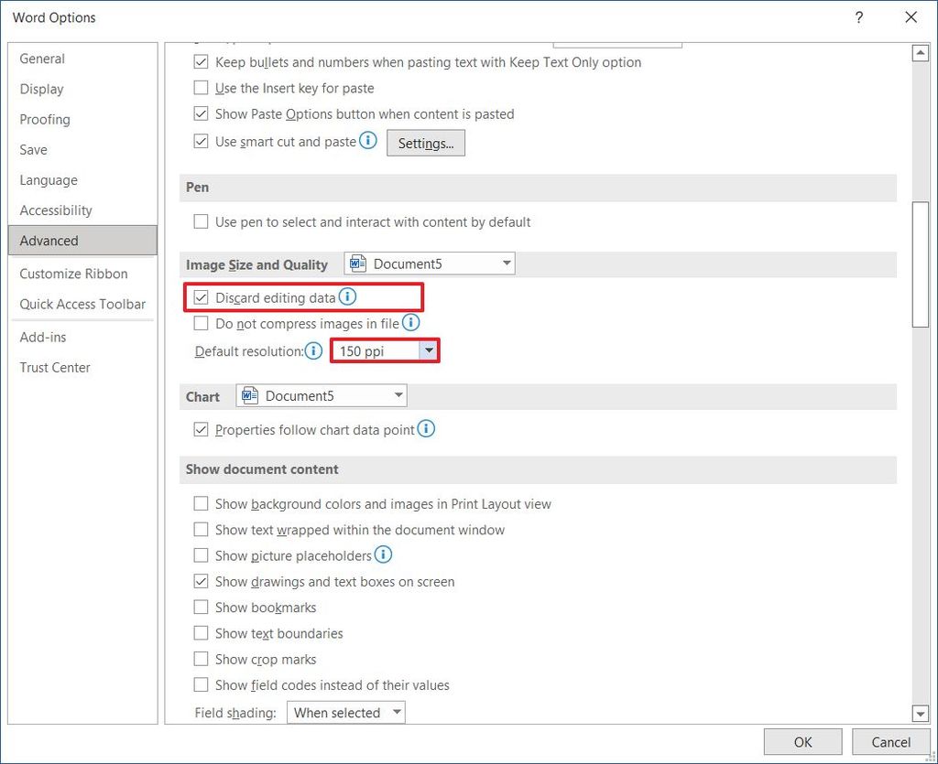Uncheck Show drawings and text boxes on screen
The width and height of the screenshot is (938, 764).
click(x=201, y=581)
